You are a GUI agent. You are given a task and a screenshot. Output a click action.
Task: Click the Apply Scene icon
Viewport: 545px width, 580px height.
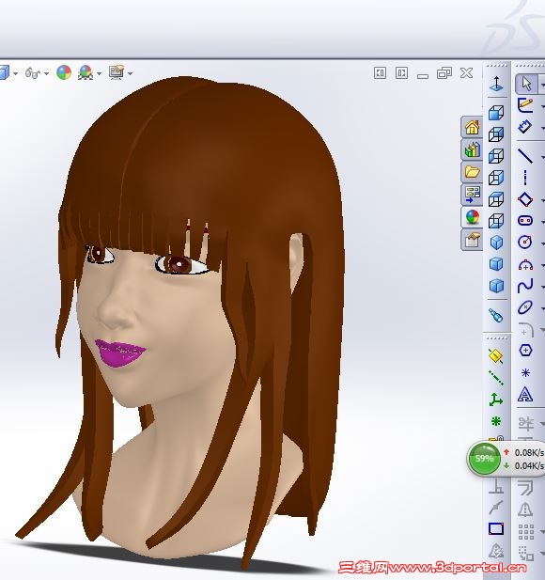coord(86,72)
